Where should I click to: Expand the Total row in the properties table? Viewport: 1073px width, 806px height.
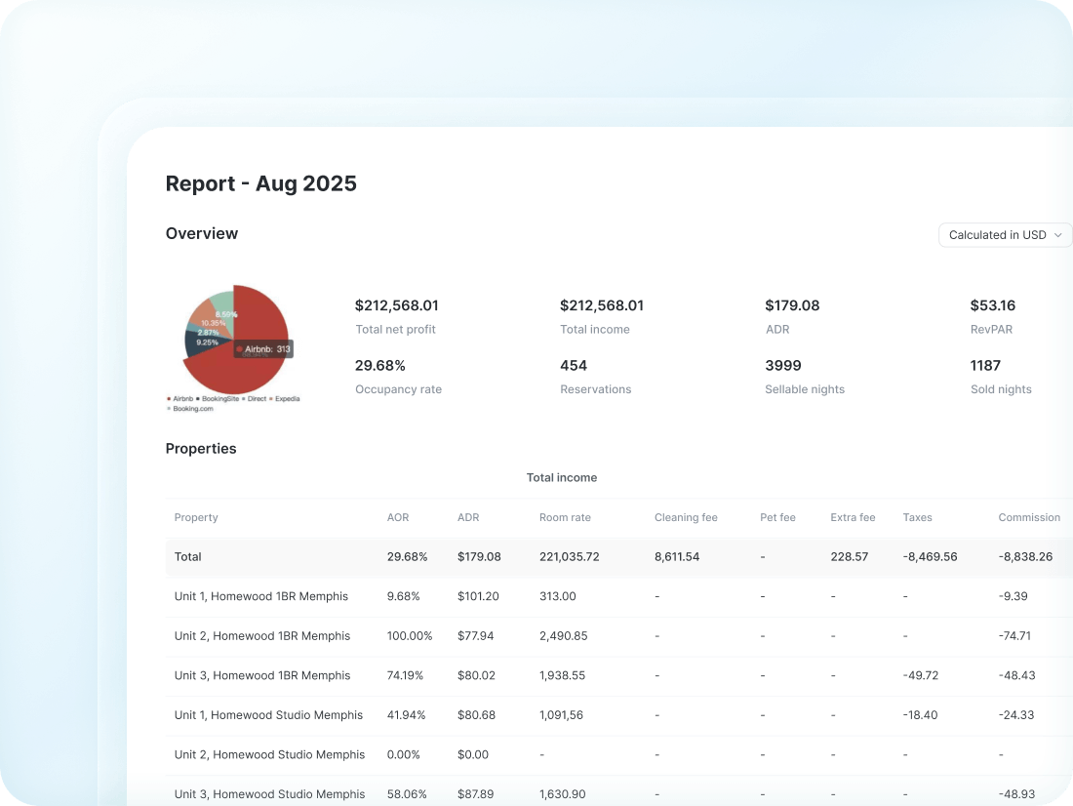[x=187, y=556]
